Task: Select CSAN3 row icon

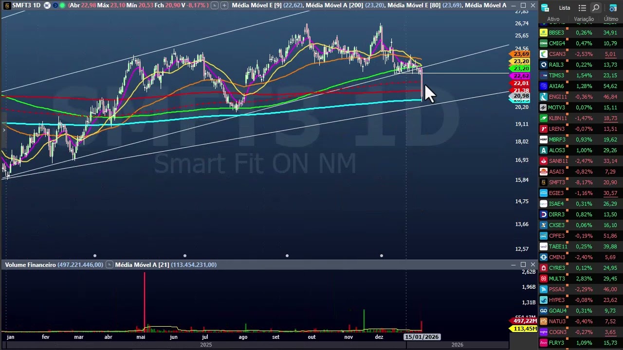Action: (x=544, y=54)
